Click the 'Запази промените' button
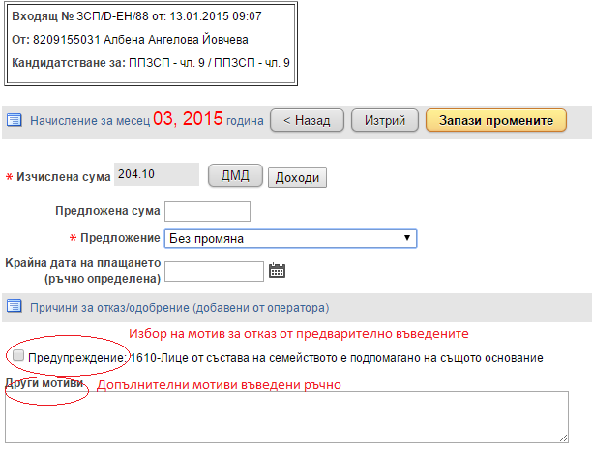Screen dimensions: 592x453 (x=496, y=121)
